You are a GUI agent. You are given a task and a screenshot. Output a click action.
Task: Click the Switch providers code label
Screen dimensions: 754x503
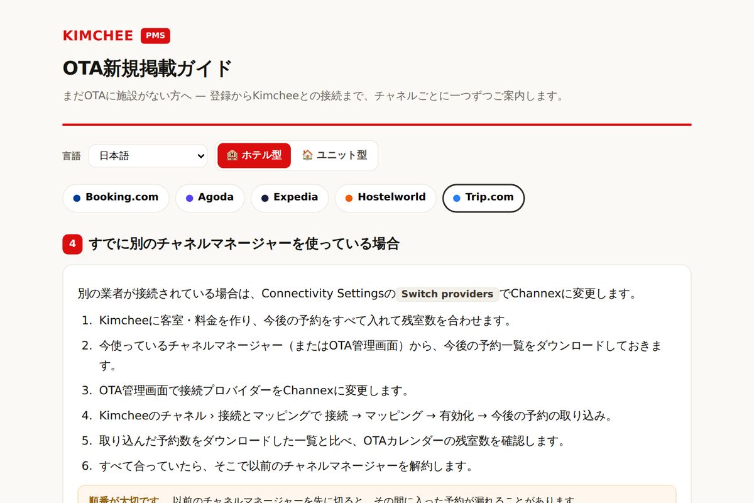tap(447, 294)
